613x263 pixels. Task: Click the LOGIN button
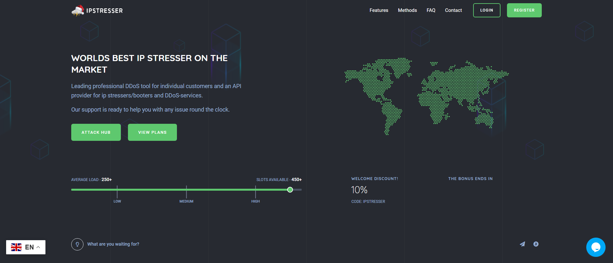point(487,10)
